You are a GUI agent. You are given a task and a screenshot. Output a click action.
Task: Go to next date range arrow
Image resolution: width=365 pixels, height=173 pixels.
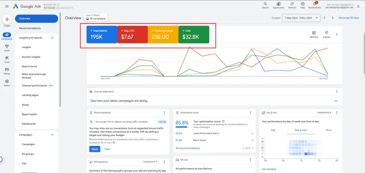(x=333, y=18)
